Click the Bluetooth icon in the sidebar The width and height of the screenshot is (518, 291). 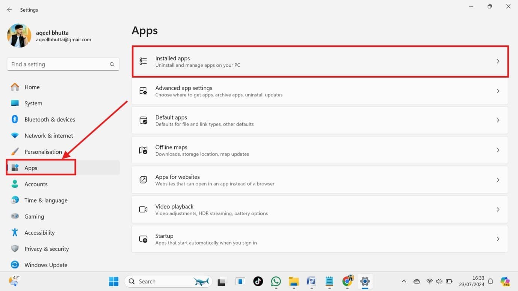tap(15, 119)
